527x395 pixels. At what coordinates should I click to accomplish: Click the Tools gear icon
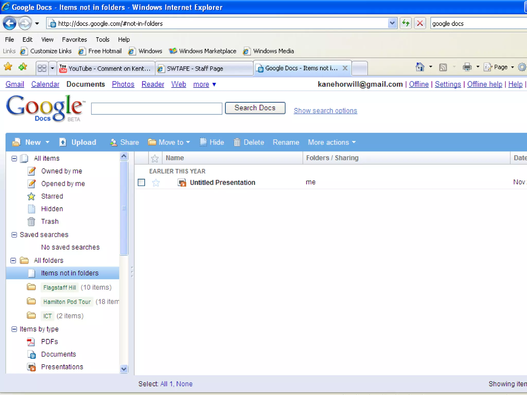[522, 67]
